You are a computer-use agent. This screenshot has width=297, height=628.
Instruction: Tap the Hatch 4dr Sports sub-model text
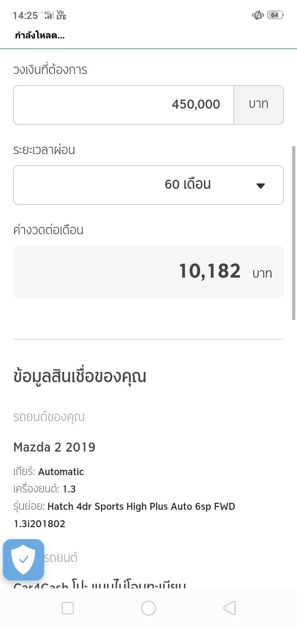pos(141,507)
